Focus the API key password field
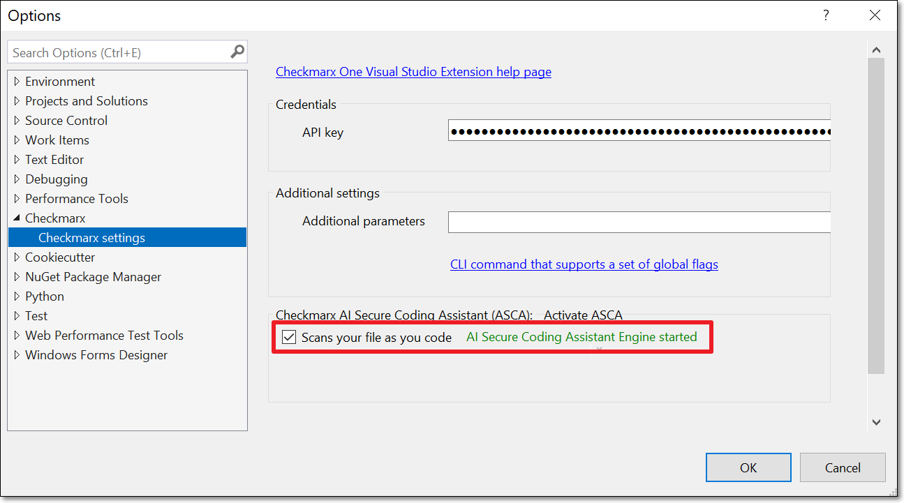This screenshot has height=503, width=904. click(x=639, y=131)
